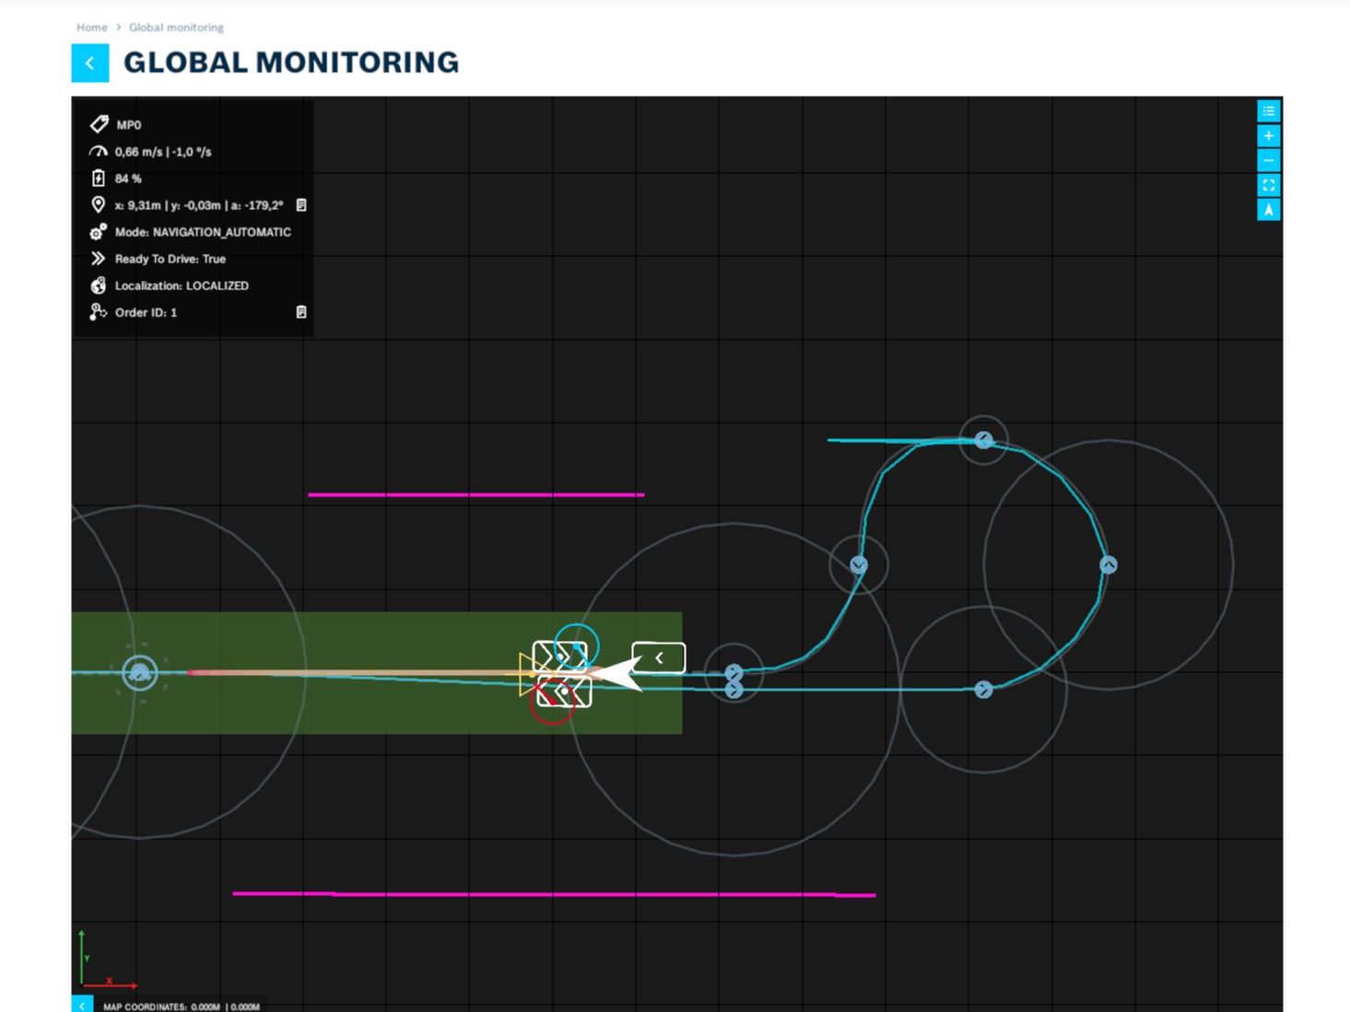Image resolution: width=1350 pixels, height=1012 pixels.
Task: Select the downward-arrow route node on curve
Action: point(859,564)
